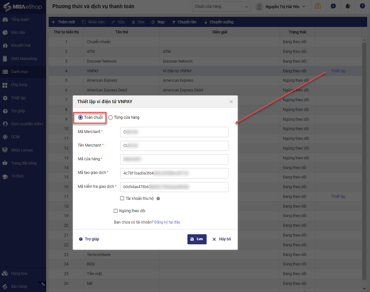370x292 pixels.
Task: Click Thiết lập link in VNPAY row
Action: [338, 71]
